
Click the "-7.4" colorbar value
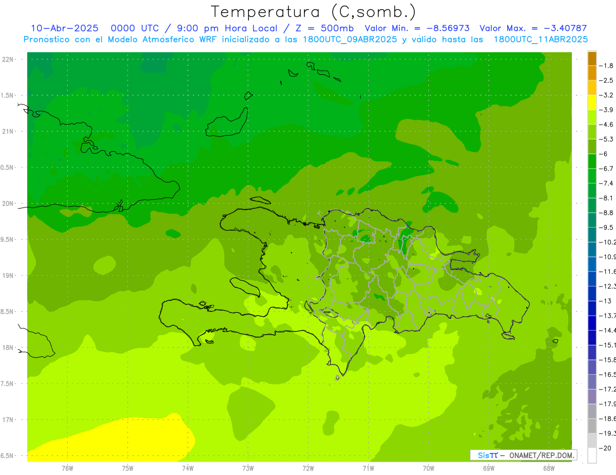coord(607,183)
